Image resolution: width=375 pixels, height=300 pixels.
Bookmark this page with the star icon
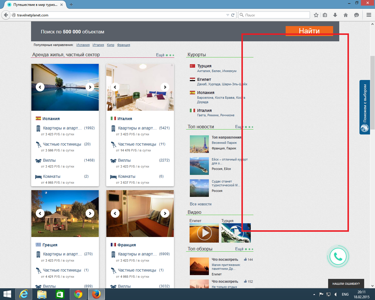[316, 15]
